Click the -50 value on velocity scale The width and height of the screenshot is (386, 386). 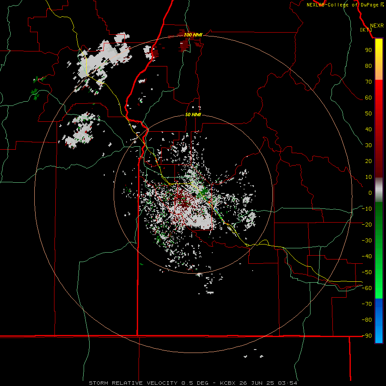[367, 272]
